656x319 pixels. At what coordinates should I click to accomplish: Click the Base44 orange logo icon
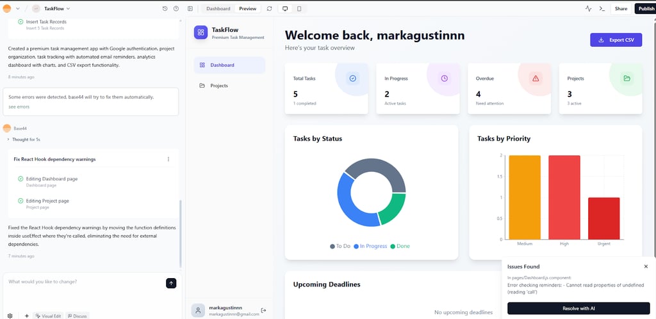pyautogui.click(x=6, y=8)
